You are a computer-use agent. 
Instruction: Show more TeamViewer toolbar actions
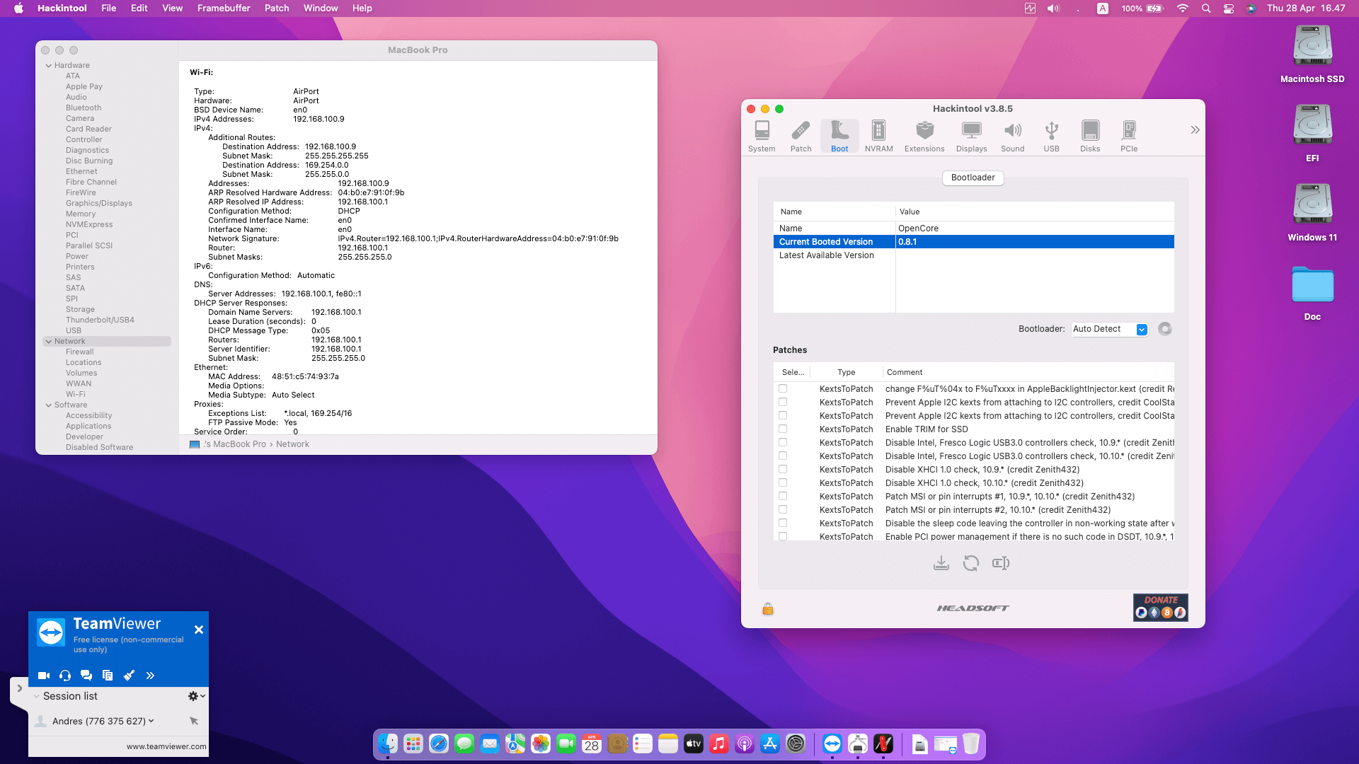pos(150,676)
